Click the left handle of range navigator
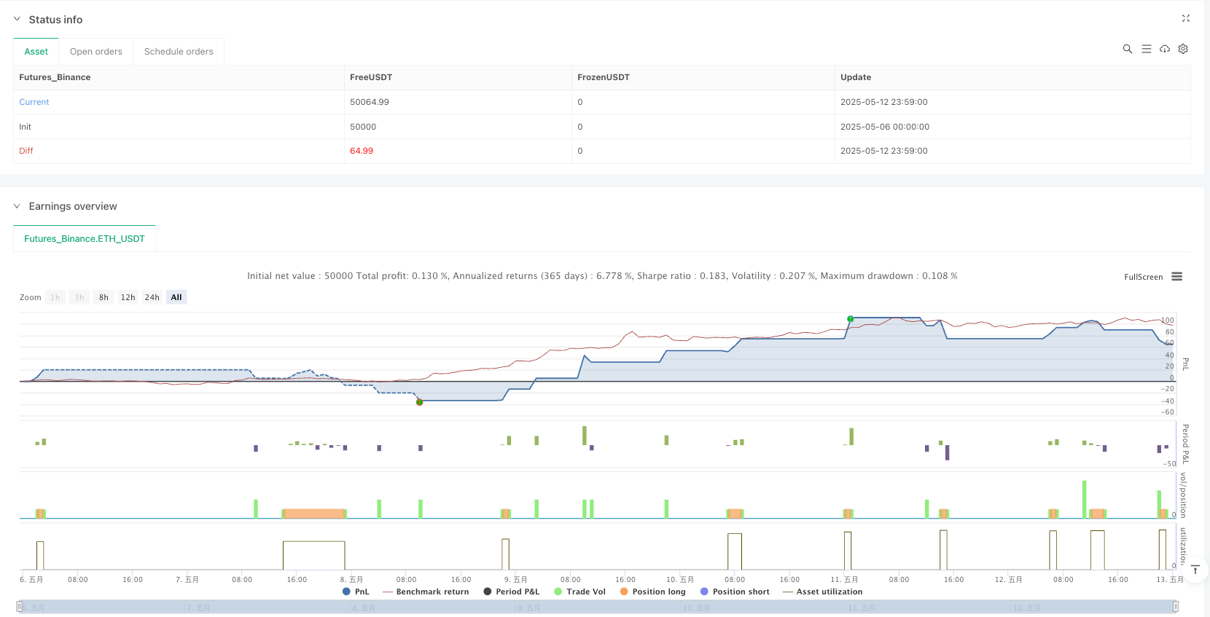The image size is (1210, 617). [20, 606]
